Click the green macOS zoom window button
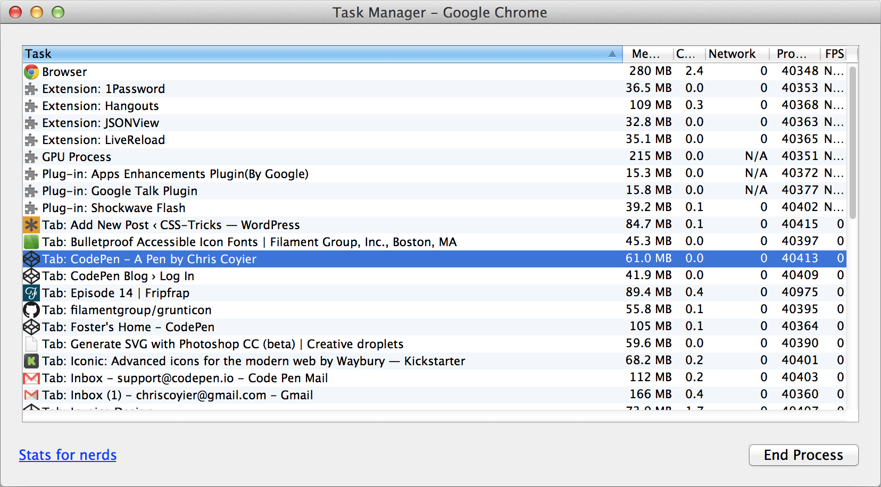881x487 pixels. (x=58, y=12)
